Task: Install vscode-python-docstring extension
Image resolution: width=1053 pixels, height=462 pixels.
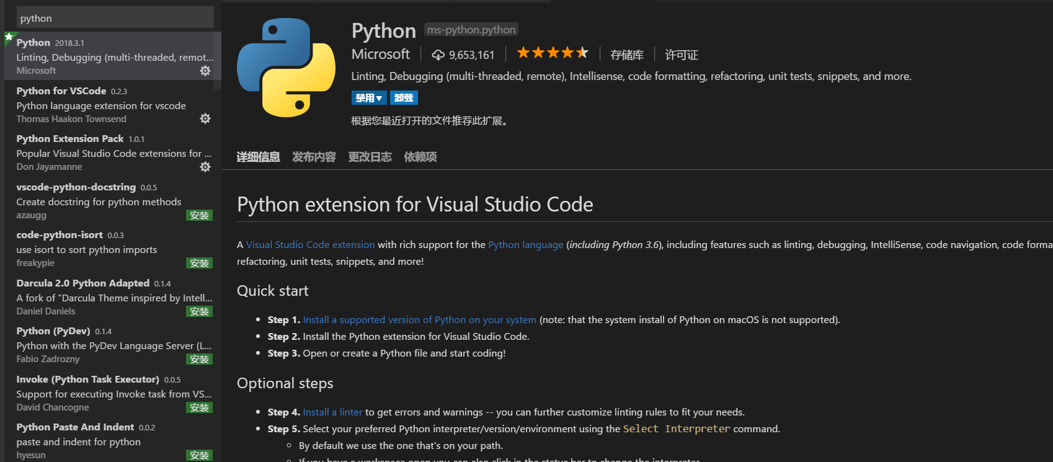Action: 199,215
